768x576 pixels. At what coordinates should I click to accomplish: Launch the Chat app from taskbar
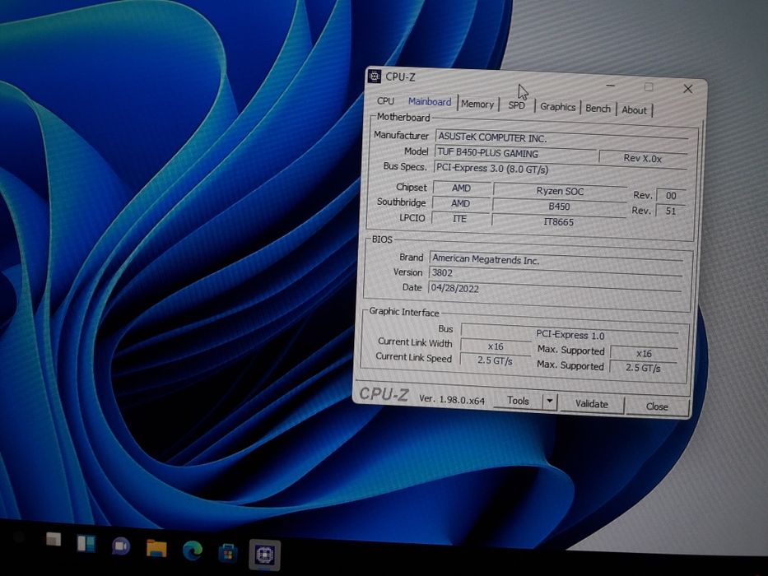click(120, 546)
